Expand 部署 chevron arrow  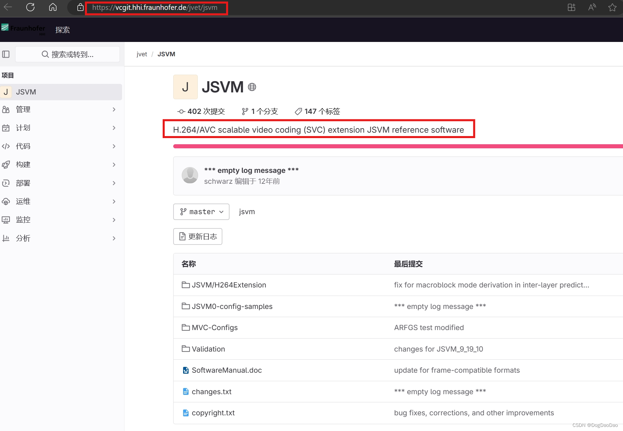pyautogui.click(x=114, y=183)
